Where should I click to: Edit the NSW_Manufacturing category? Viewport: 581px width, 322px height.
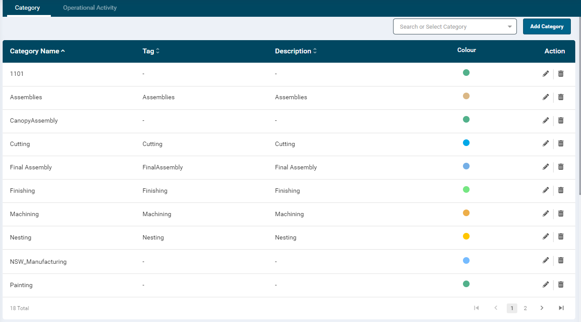click(546, 260)
